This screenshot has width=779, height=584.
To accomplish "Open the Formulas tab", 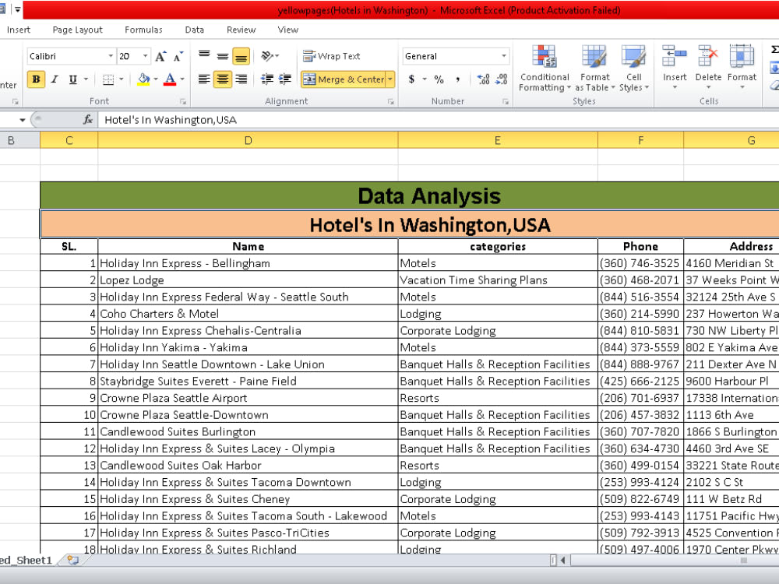I will 143,30.
